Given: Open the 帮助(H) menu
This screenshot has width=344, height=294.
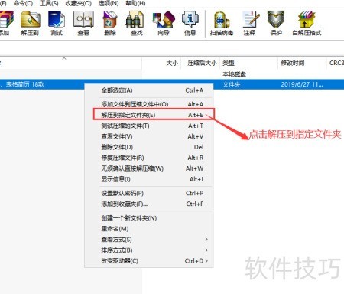Looking at the screenshot, I should 135,3.
